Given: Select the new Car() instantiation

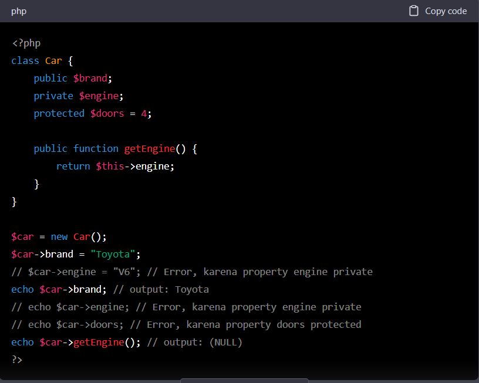Looking at the screenshot, I should [x=77, y=236].
